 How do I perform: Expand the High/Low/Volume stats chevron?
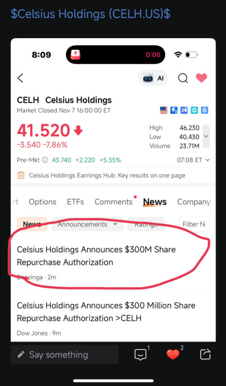tap(206, 136)
